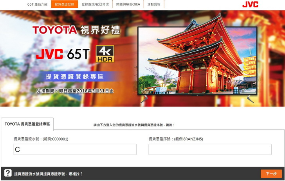
Task: Click the 範例:C000001 label text
Action: pos(56,139)
